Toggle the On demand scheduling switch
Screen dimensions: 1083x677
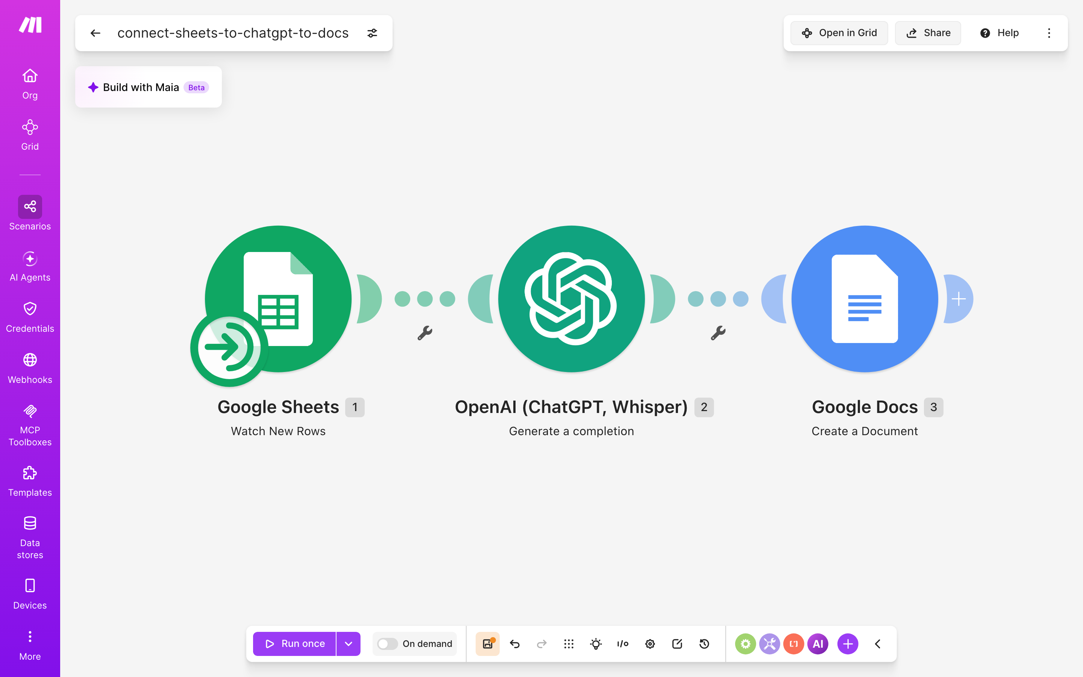pyautogui.click(x=387, y=644)
